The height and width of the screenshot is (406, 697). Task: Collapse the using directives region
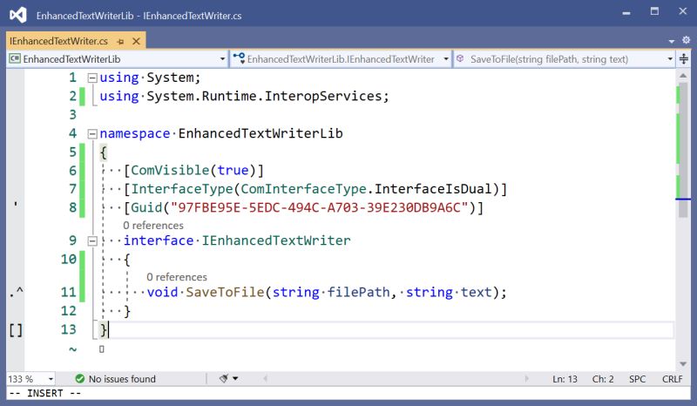92,78
